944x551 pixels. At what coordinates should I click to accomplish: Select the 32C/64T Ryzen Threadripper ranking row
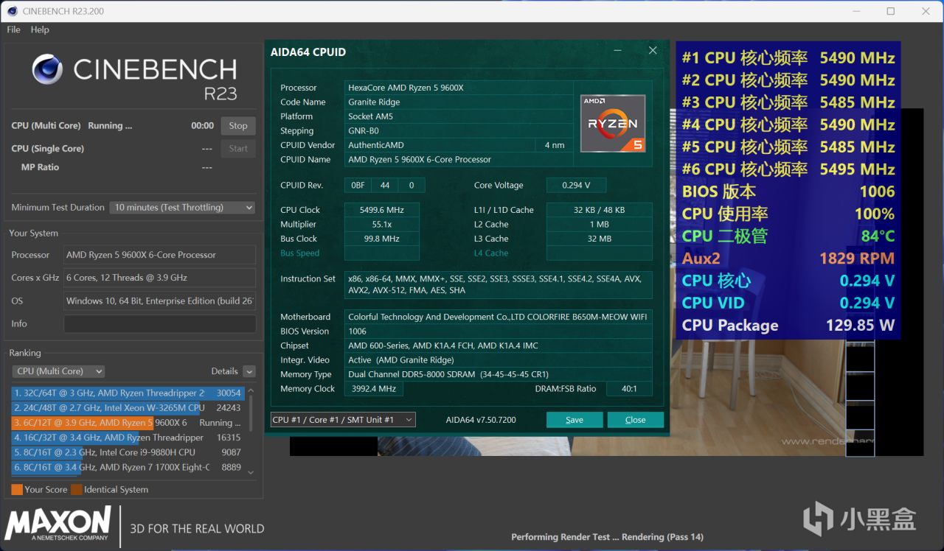click(128, 393)
